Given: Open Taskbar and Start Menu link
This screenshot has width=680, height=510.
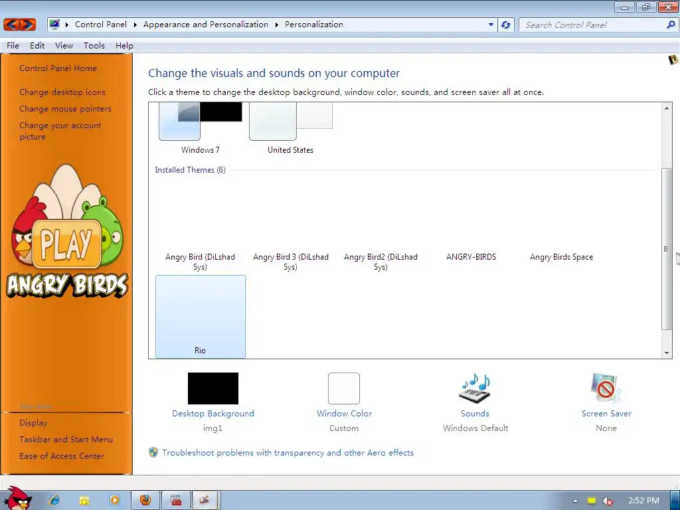Looking at the screenshot, I should coord(66,440).
